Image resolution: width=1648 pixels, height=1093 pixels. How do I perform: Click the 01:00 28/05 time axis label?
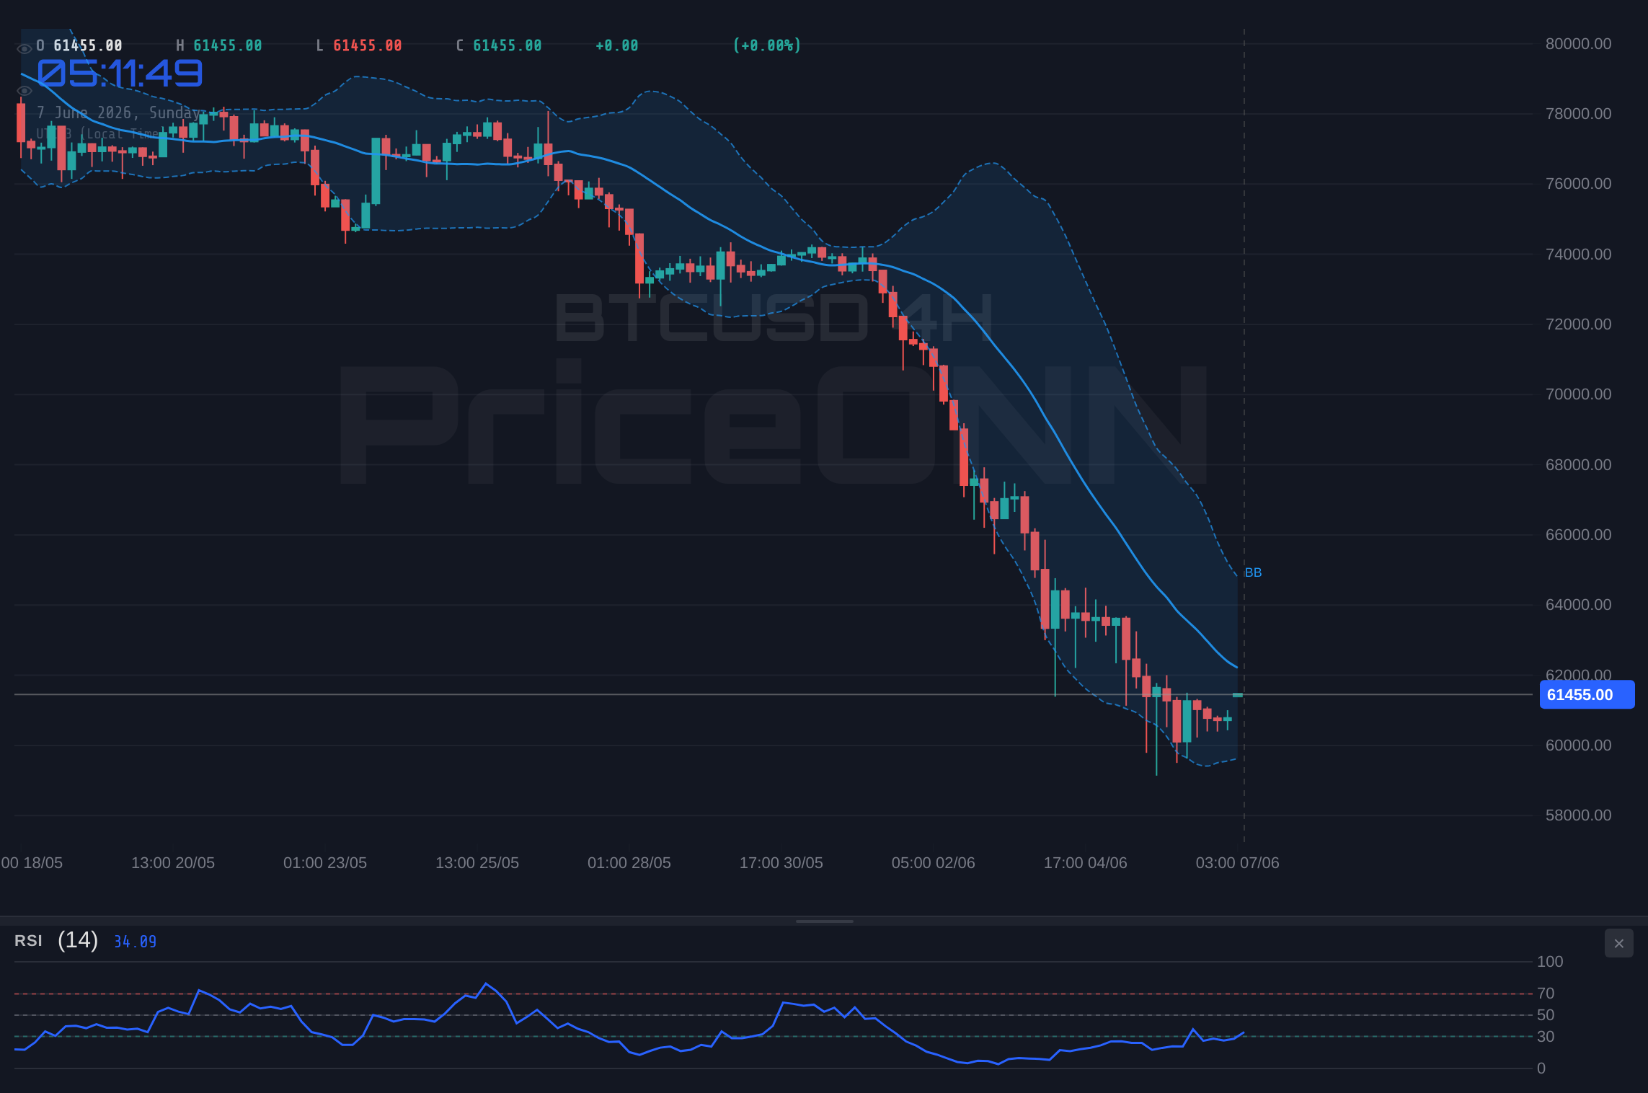click(629, 863)
